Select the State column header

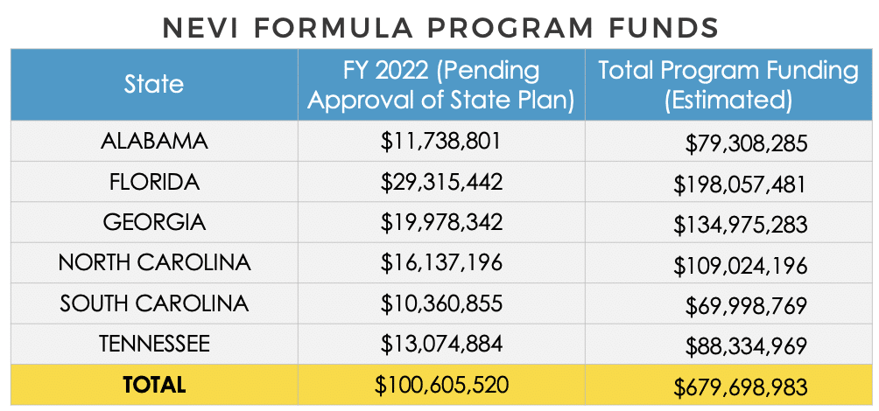(154, 84)
